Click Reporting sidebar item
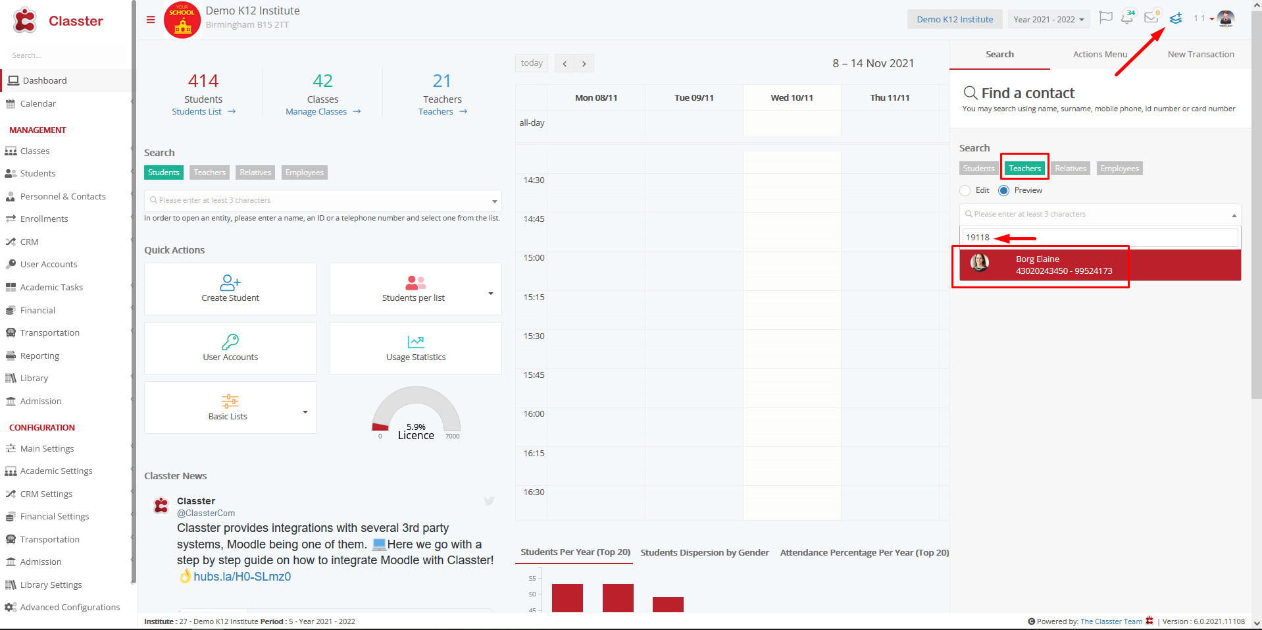The image size is (1262, 630). point(39,355)
